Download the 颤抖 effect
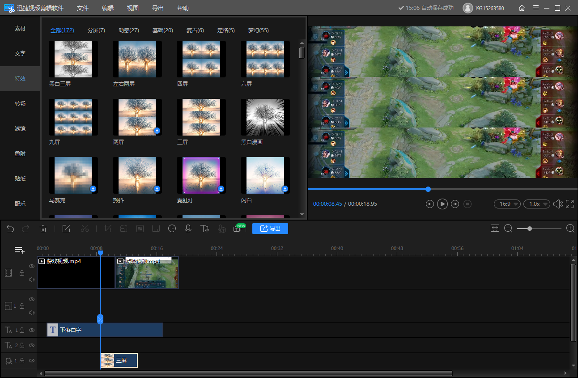This screenshot has height=378, width=578. tap(157, 189)
